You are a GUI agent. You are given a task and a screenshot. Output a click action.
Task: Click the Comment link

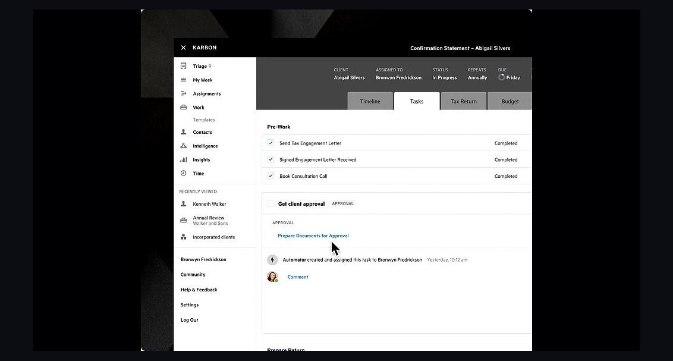tap(298, 277)
